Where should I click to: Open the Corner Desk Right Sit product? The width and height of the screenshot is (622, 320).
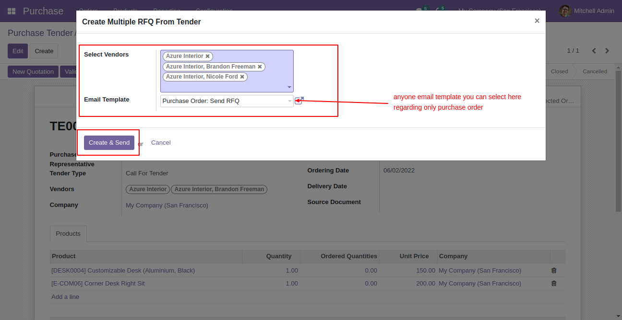click(98, 284)
